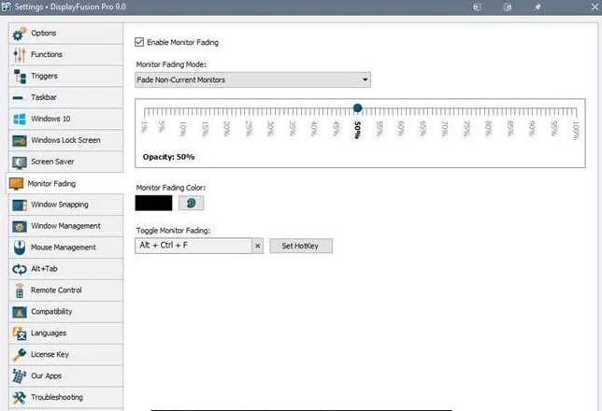Click the 75% tick label on slider

(466, 129)
